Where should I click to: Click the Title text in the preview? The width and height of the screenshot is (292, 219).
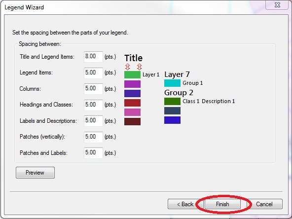tap(133, 58)
